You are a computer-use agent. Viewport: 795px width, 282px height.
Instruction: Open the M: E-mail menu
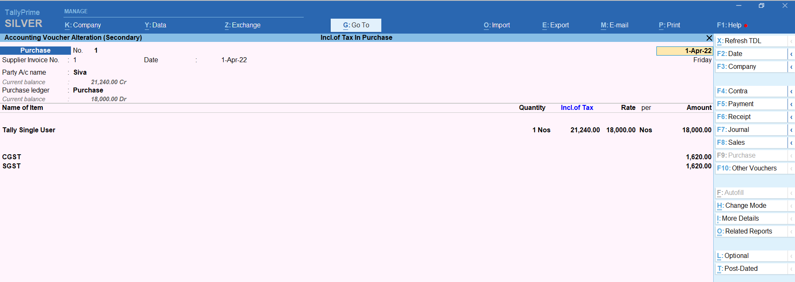[615, 25]
